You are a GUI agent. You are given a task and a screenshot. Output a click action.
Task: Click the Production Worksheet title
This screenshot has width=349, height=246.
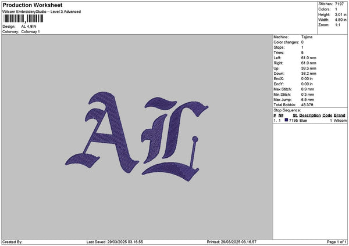tap(33, 5)
